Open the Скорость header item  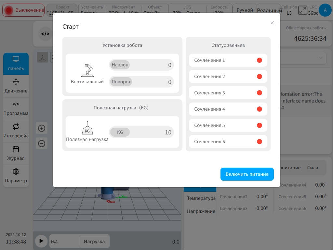click(x=220, y=10)
